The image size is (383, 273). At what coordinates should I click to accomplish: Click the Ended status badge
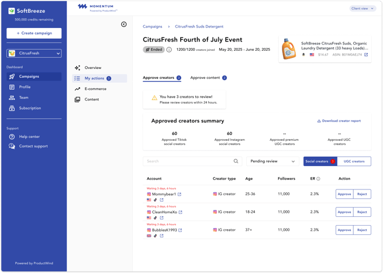(154, 50)
